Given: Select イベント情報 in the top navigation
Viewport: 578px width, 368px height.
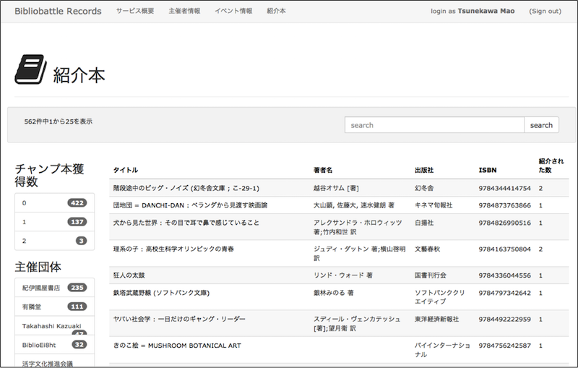Looking at the screenshot, I should (233, 11).
